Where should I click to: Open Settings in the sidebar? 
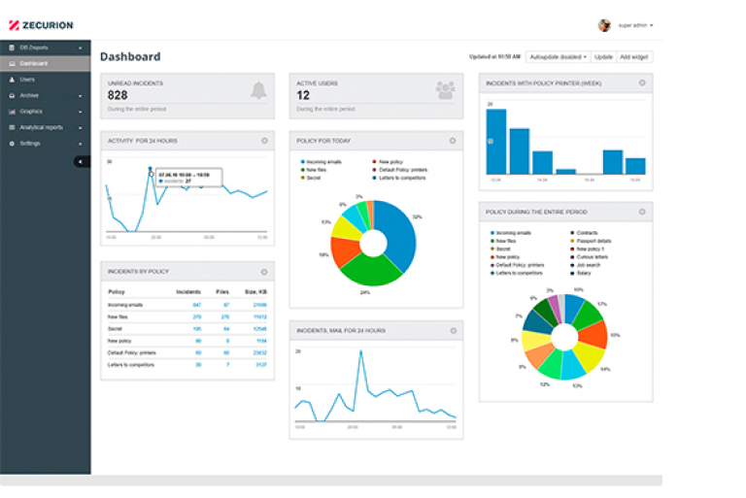(46, 144)
